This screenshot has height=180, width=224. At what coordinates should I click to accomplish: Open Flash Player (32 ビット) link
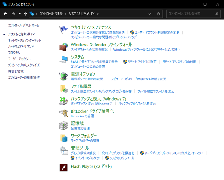point(91,167)
